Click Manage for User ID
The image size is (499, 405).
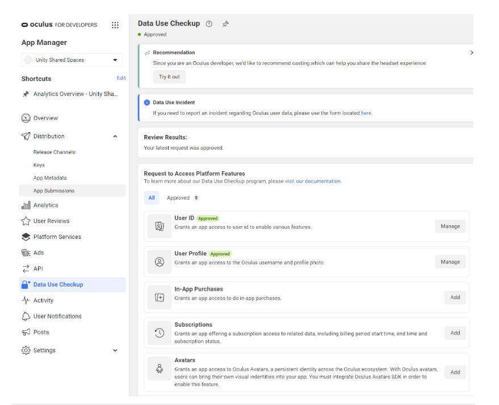pos(450,226)
